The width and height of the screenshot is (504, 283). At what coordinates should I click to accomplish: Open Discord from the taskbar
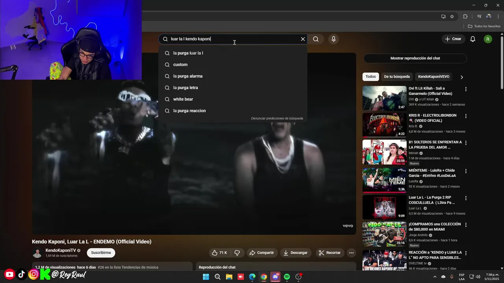coord(275,277)
